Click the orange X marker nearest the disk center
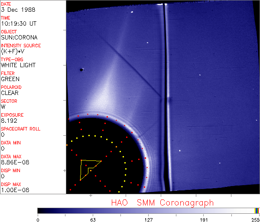The width and height of the screenshot is (260, 222). (x=116, y=147)
